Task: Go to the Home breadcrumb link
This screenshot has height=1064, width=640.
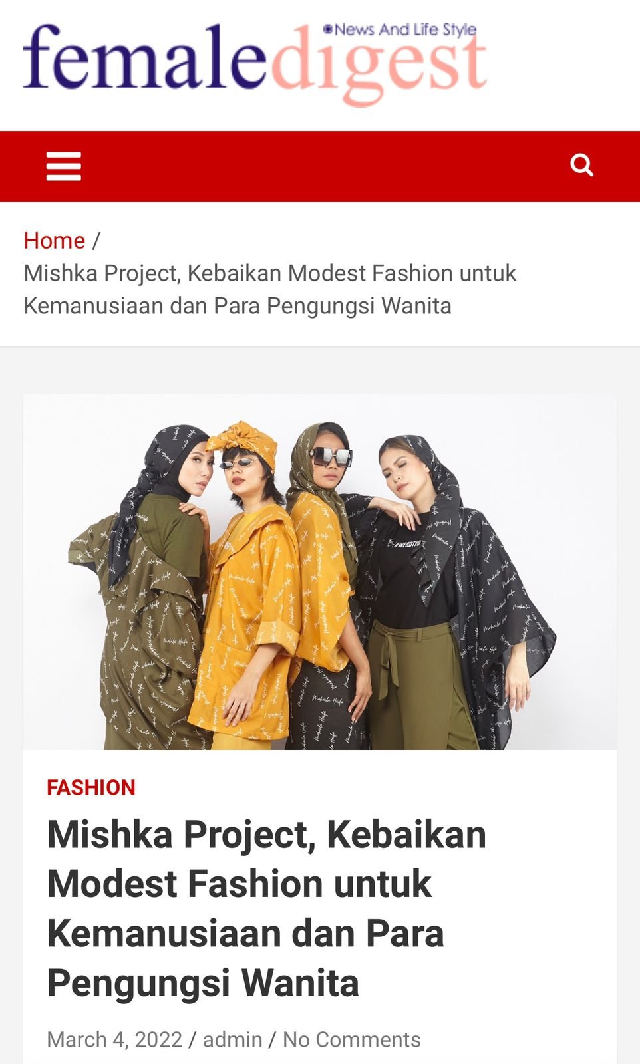Action: tap(55, 241)
